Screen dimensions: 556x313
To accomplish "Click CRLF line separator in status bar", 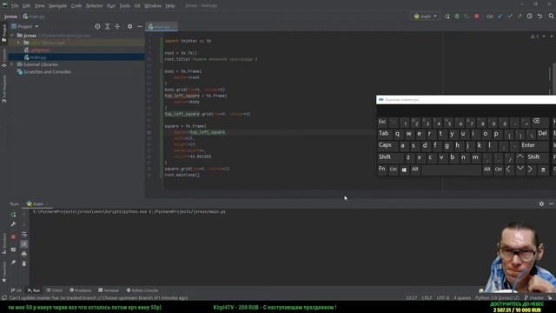I will 427,297.
